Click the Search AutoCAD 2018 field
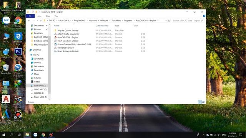 [x=188, y=20]
